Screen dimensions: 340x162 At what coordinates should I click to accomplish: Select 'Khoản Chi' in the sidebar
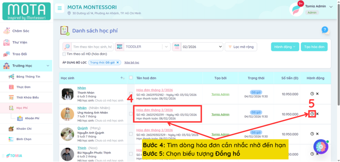pos(24,129)
